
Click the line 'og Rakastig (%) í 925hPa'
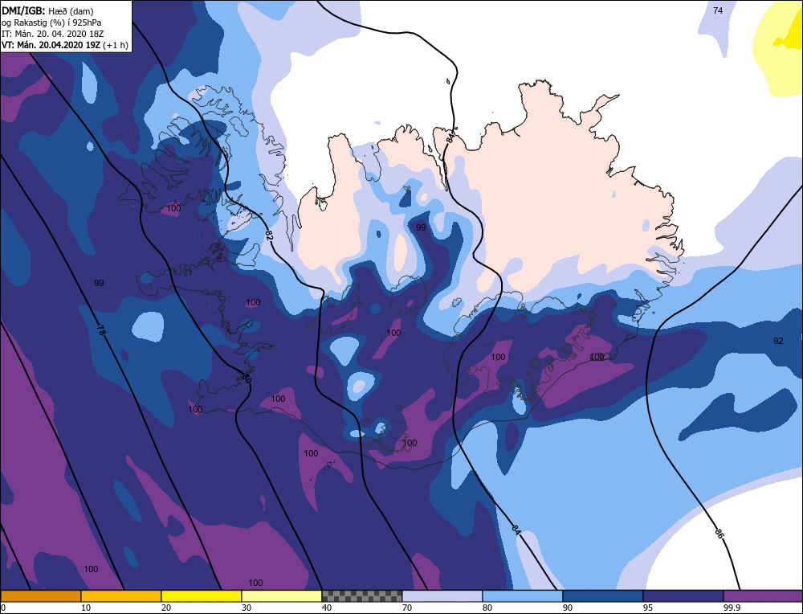coord(51,22)
